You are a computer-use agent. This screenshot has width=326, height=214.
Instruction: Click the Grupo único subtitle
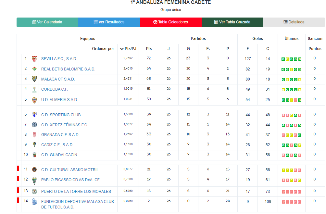(171, 10)
